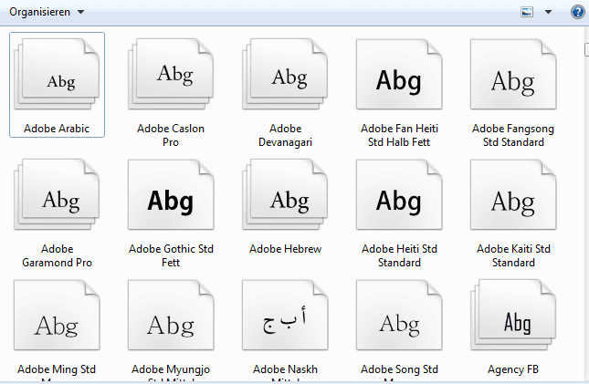Click the 'Adobe Fan Heiti Std Halb Fett' label
Screen dimensions: 589x384
pos(399,135)
